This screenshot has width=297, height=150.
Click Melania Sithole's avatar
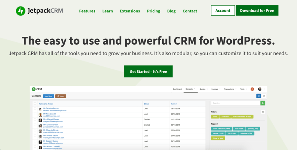point(40,131)
